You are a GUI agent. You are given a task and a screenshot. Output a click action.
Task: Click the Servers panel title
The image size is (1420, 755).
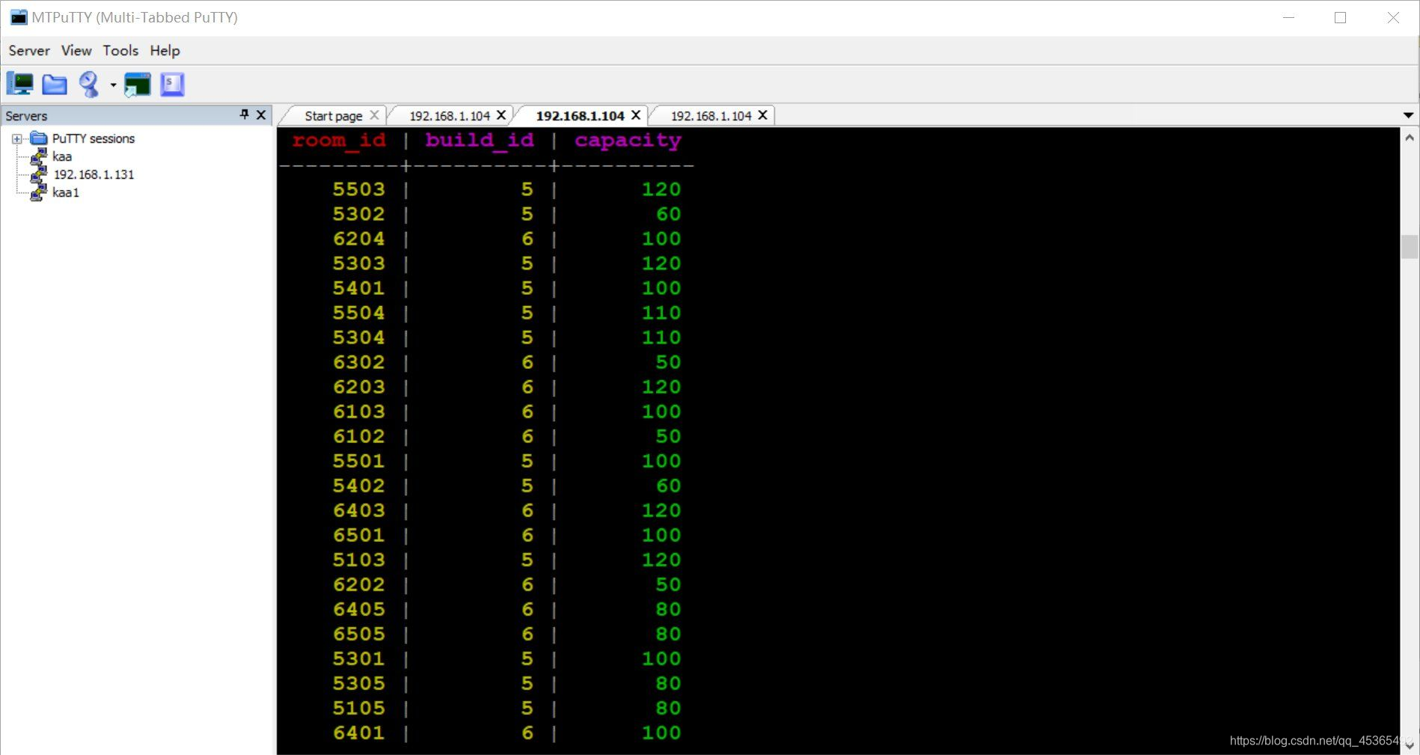26,116
